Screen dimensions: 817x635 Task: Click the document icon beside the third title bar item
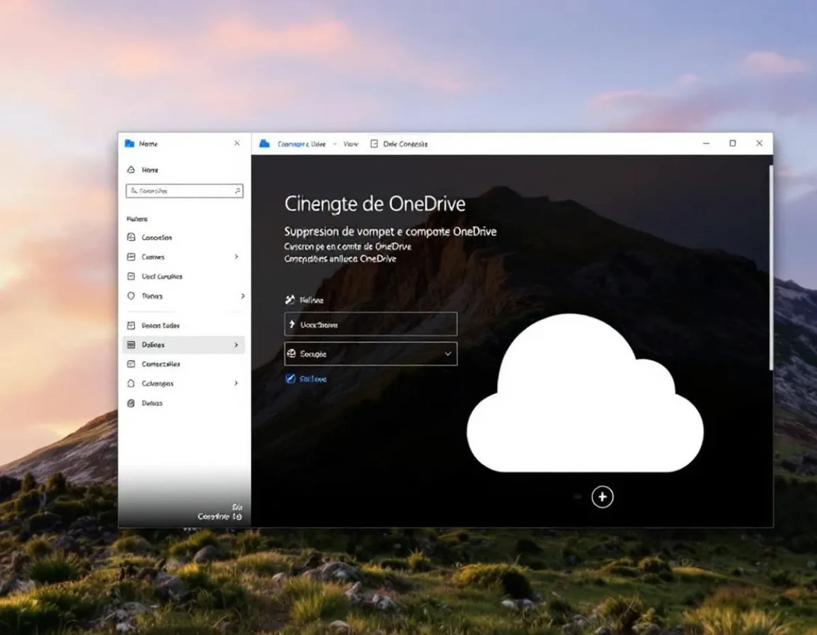374,144
